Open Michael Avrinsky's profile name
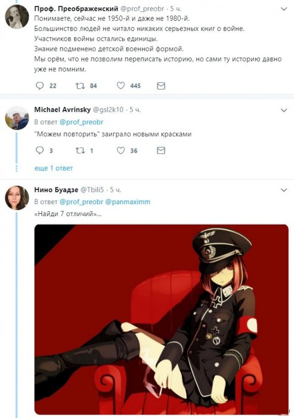This screenshot has width=294, height=418. coord(62,109)
